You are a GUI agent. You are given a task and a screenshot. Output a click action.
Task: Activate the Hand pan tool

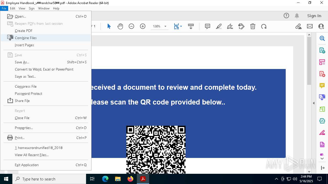120,26
